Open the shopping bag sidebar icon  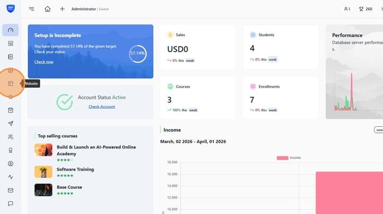tap(11, 110)
